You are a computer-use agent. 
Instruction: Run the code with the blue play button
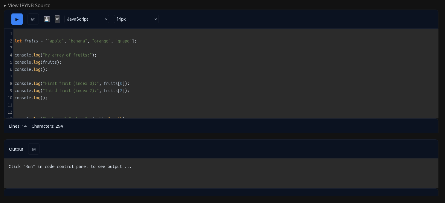(x=17, y=19)
